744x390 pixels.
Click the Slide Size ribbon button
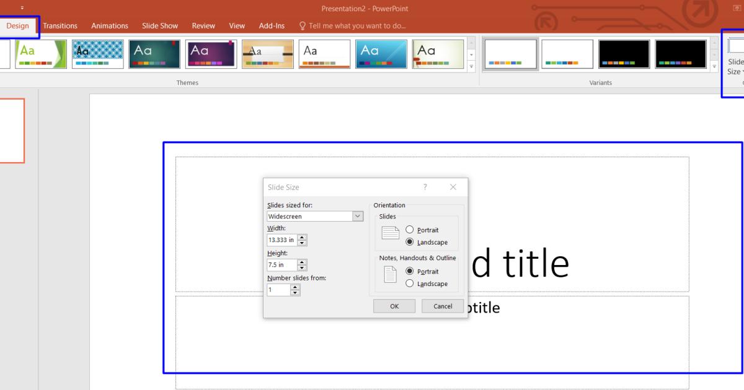(x=735, y=59)
